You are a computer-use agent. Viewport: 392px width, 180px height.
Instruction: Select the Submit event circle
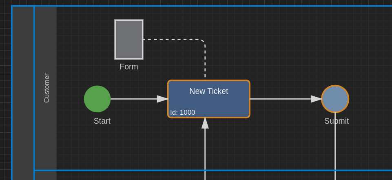click(x=335, y=99)
